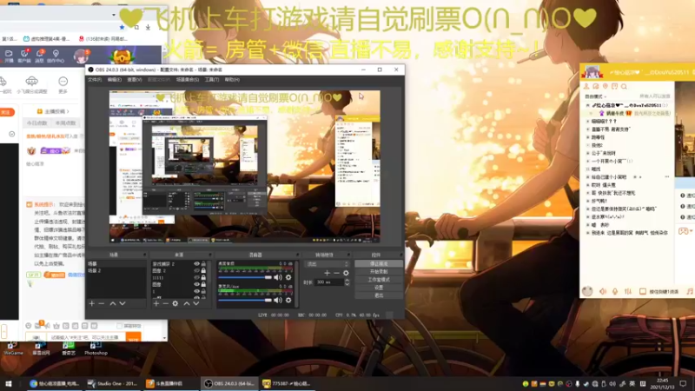The image size is (695, 391).
Task: Toggle lock on 游戏捕获 2 source
Action: coord(203,264)
